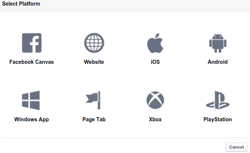Pick the iOS Apple logo icon
The width and height of the screenshot is (250, 153).
(x=155, y=43)
